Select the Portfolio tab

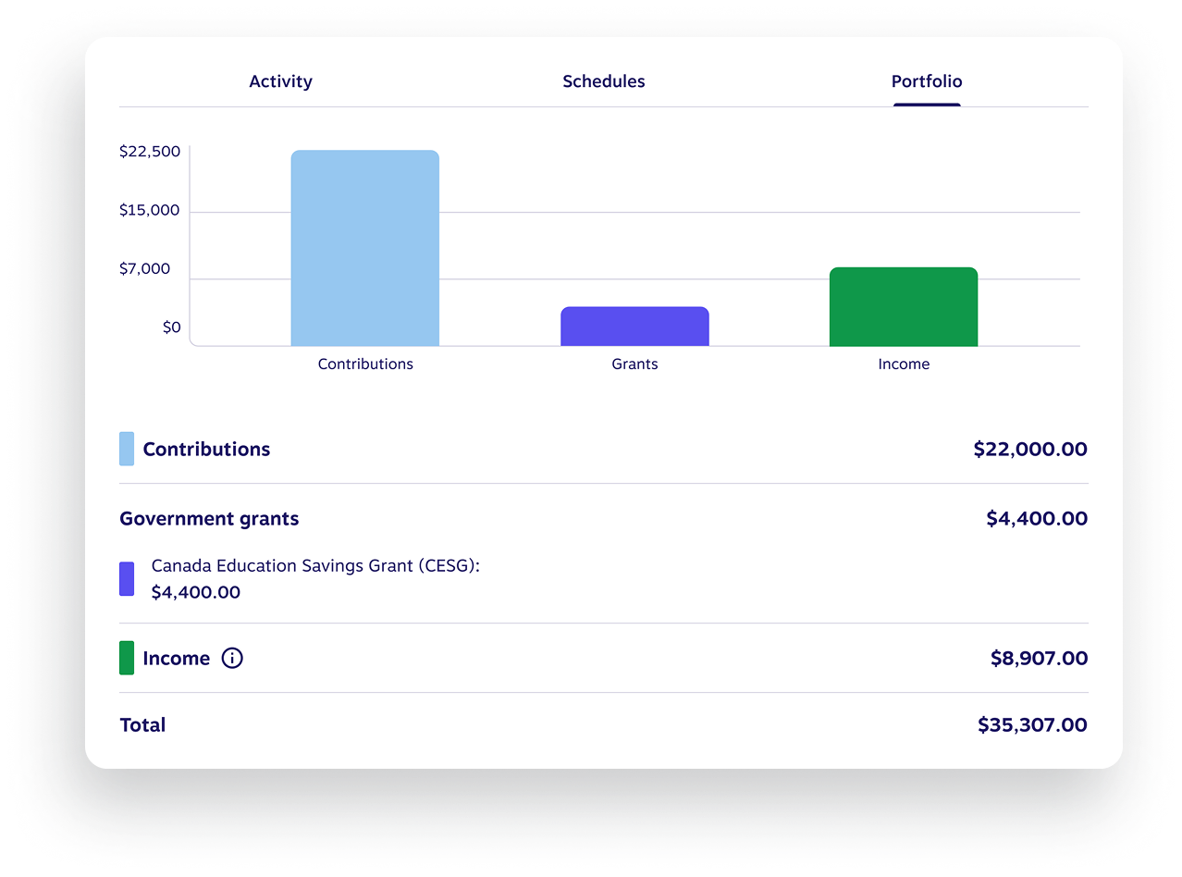pos(926,81)
